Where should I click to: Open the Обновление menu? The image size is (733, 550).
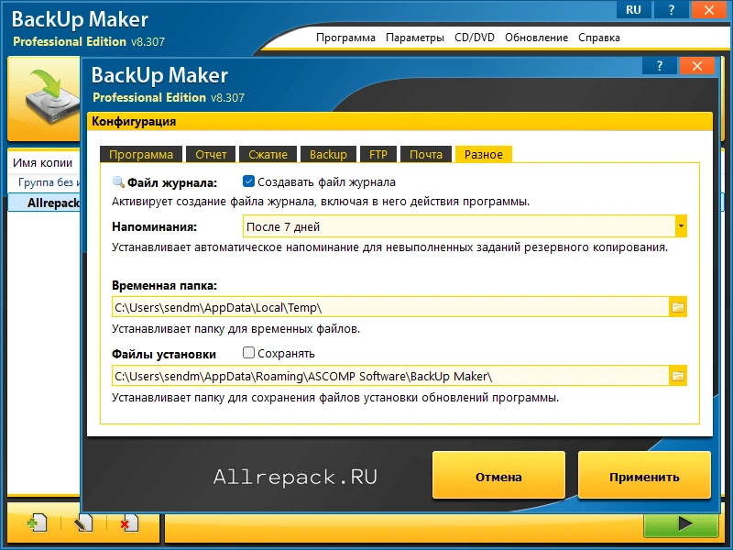tap(536, 38)
